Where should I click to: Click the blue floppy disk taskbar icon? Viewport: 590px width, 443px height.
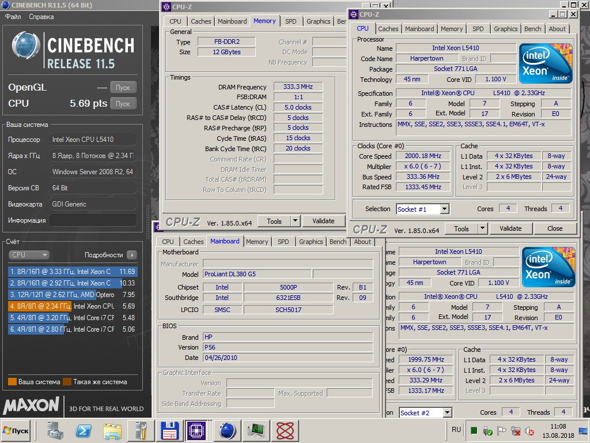(170, 430)
